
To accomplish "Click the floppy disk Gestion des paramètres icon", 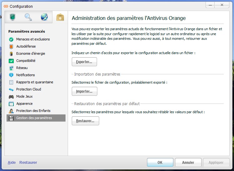I will tap(11, 118).
